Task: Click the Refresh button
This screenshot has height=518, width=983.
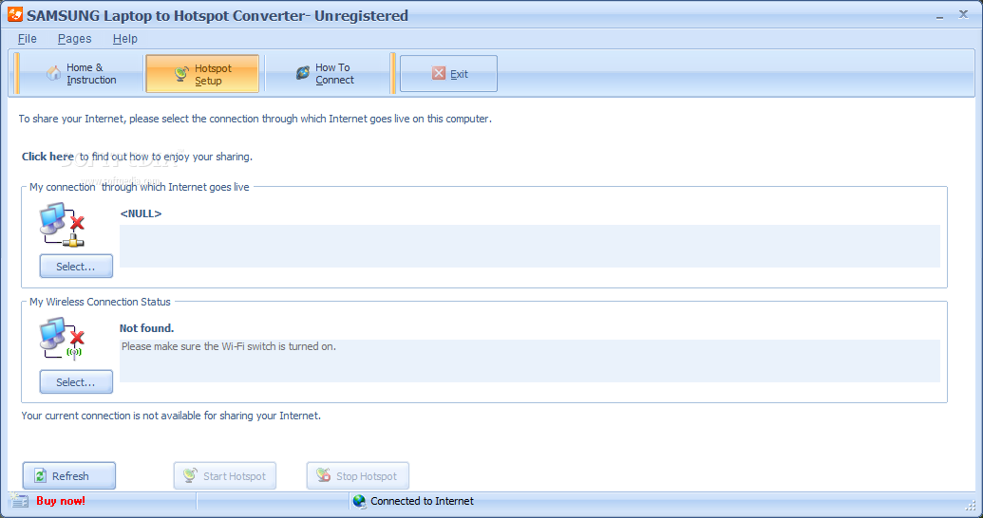Action: pos(69,476)
